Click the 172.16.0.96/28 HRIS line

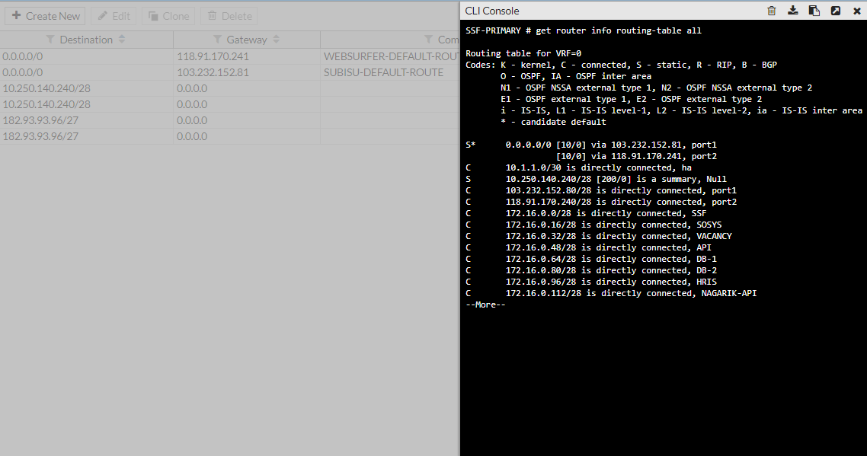click(591, 282)
